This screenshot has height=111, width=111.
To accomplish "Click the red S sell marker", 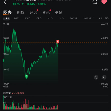I will [58, 42].
